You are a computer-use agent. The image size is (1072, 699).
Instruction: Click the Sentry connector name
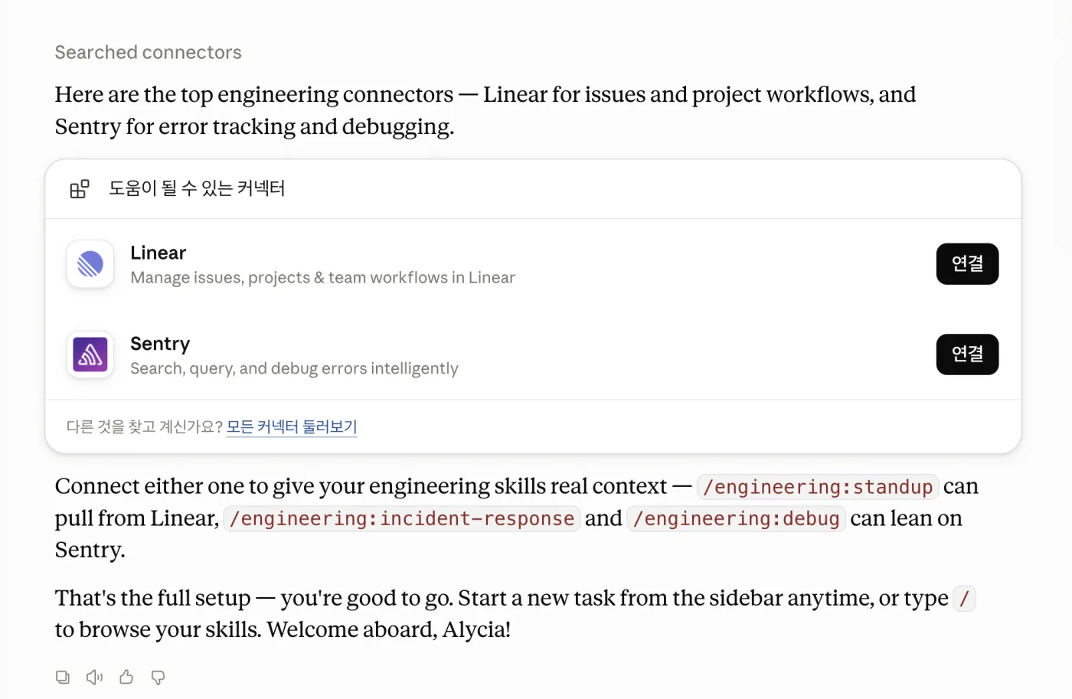(160, 344)
